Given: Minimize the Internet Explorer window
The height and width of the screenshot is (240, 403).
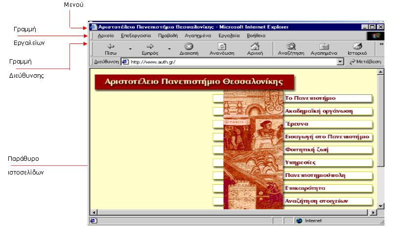Looking at the screenshot, I should (x=365, y=27).
